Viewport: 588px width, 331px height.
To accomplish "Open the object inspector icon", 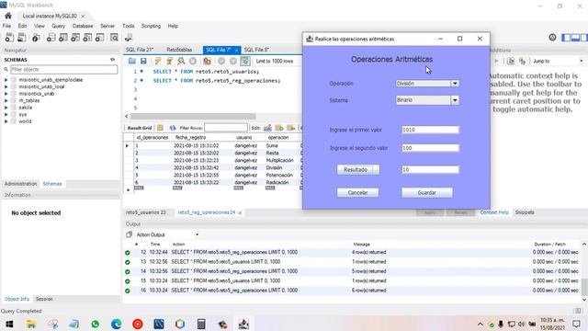I will point(36,38).
